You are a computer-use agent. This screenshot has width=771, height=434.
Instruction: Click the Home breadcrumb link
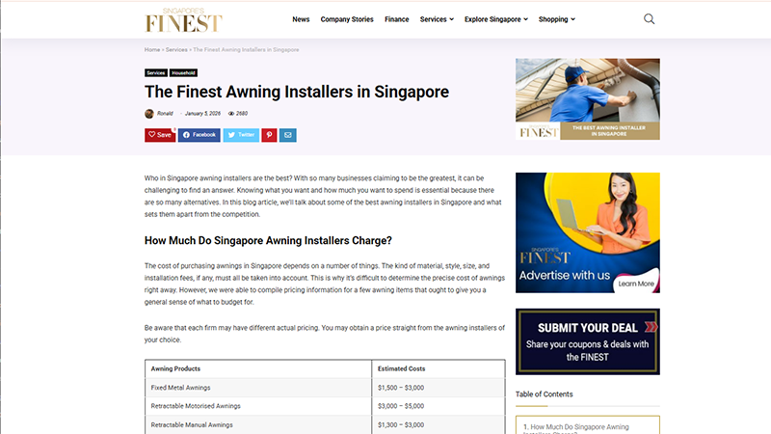point(152,50)
